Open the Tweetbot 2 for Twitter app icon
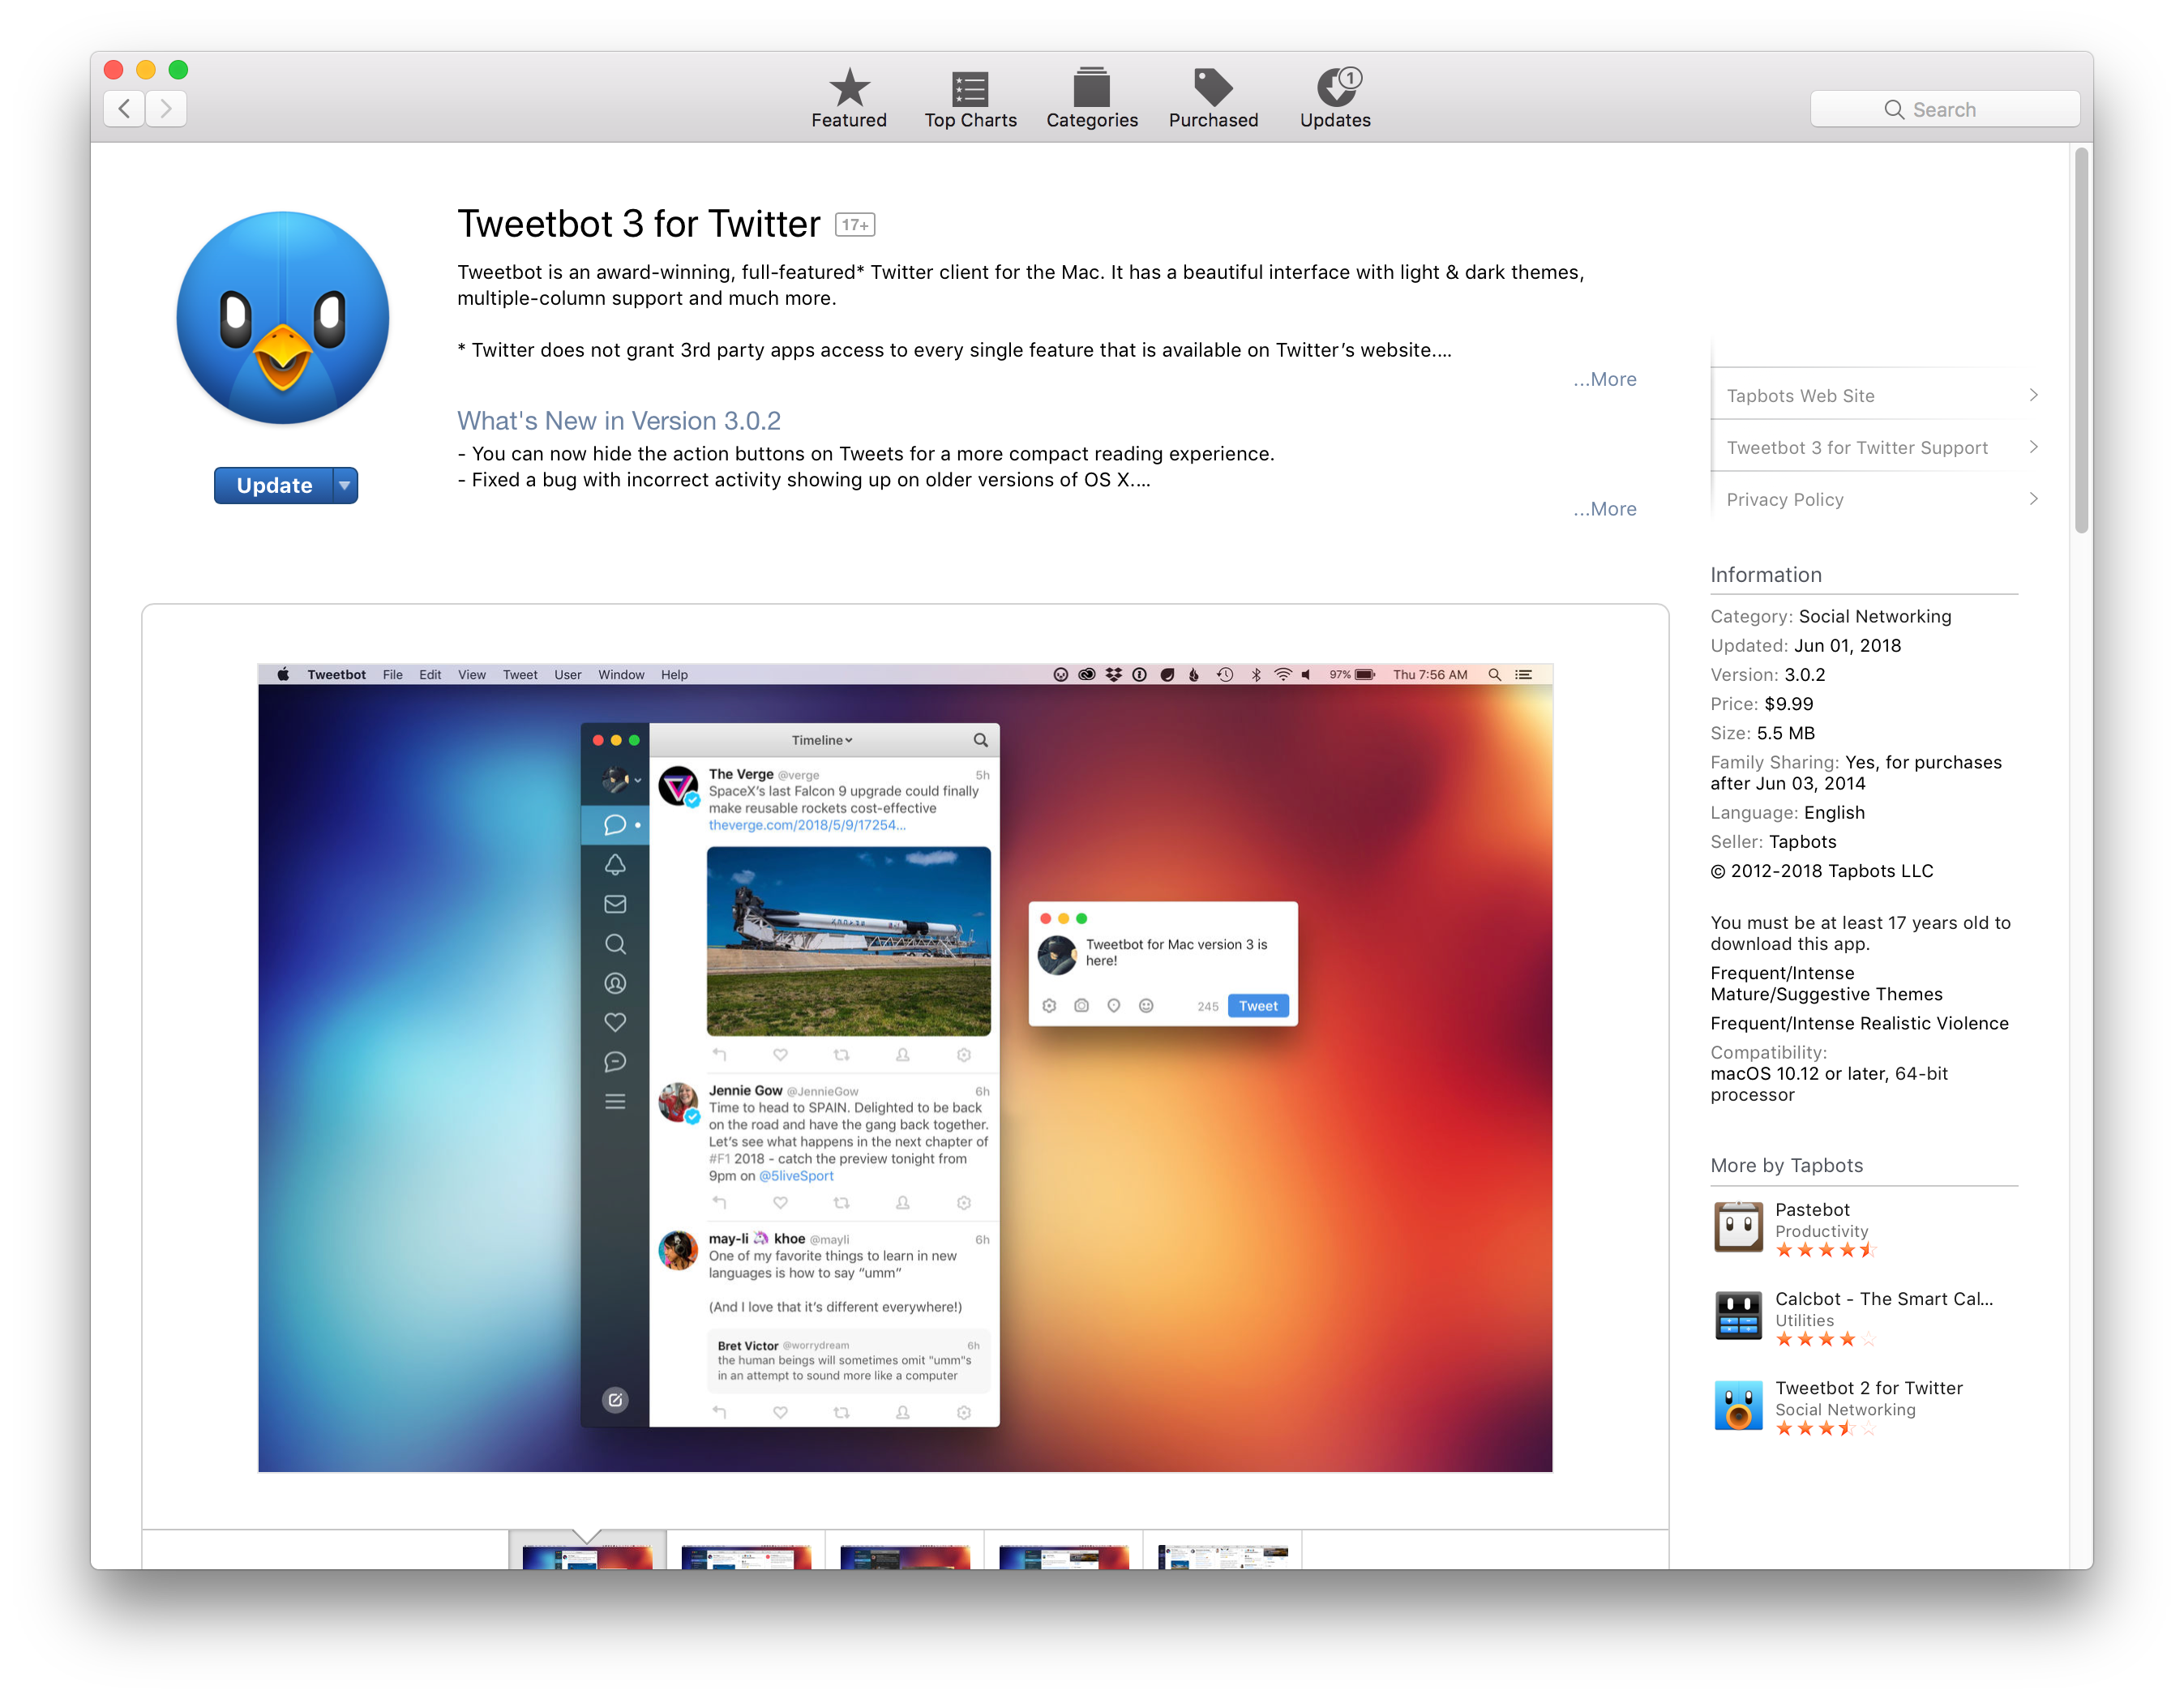Image resolution: width=2184 pixels, height=1699 pixels. (x=1738, y=1405)
